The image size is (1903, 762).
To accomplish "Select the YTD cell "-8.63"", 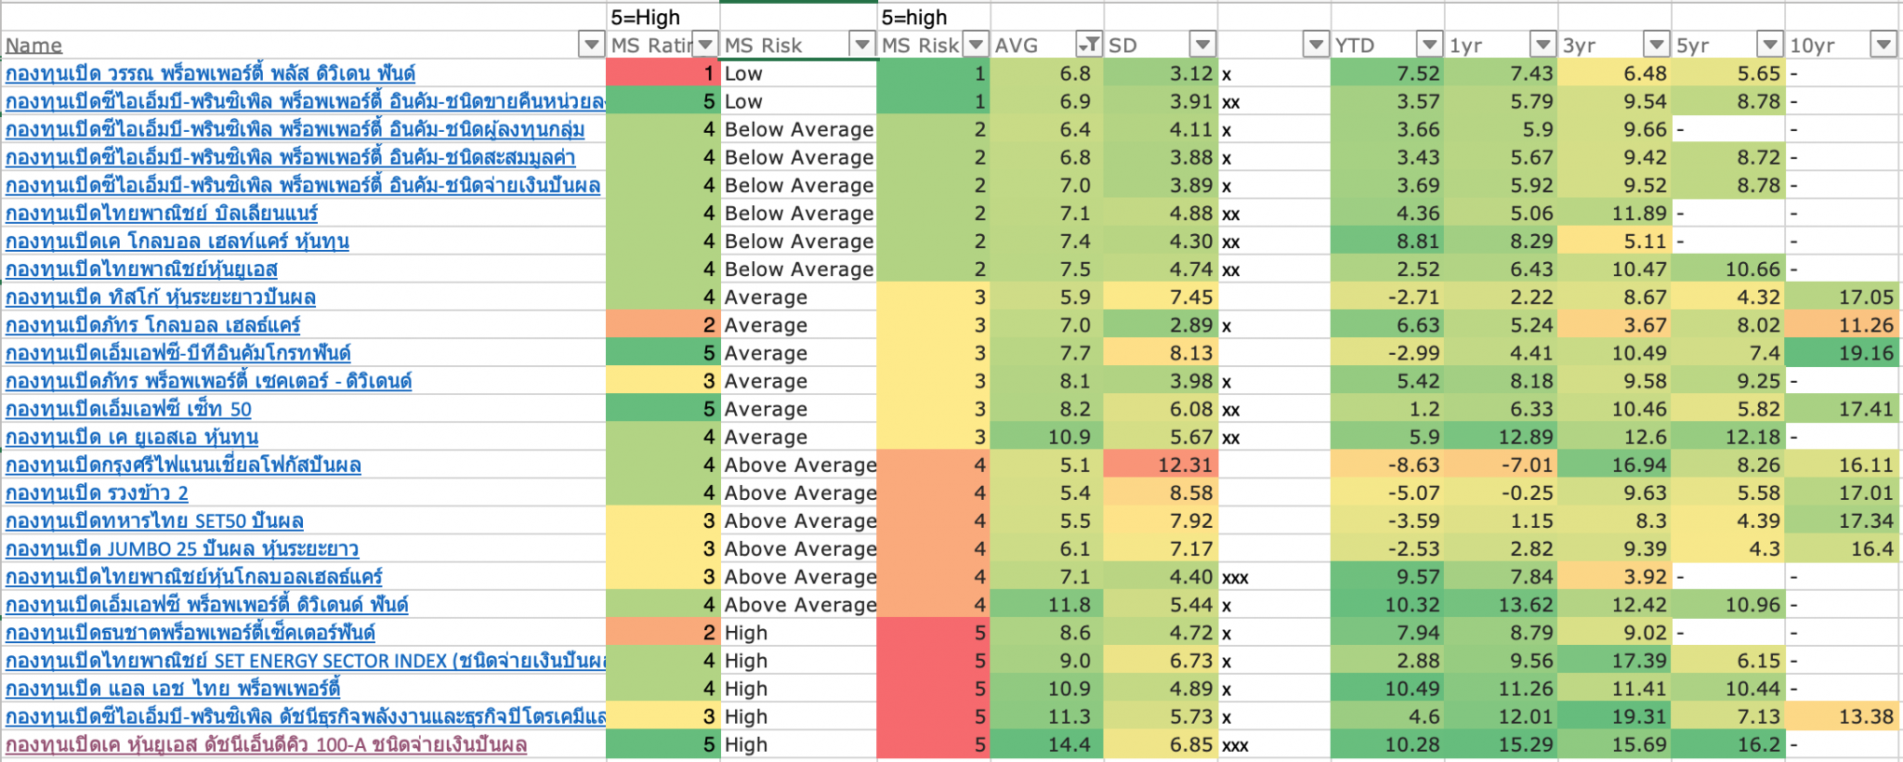I will pos(1386,464).
